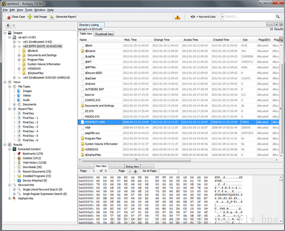Click the yellow warning triangle icon

(178, 17)
